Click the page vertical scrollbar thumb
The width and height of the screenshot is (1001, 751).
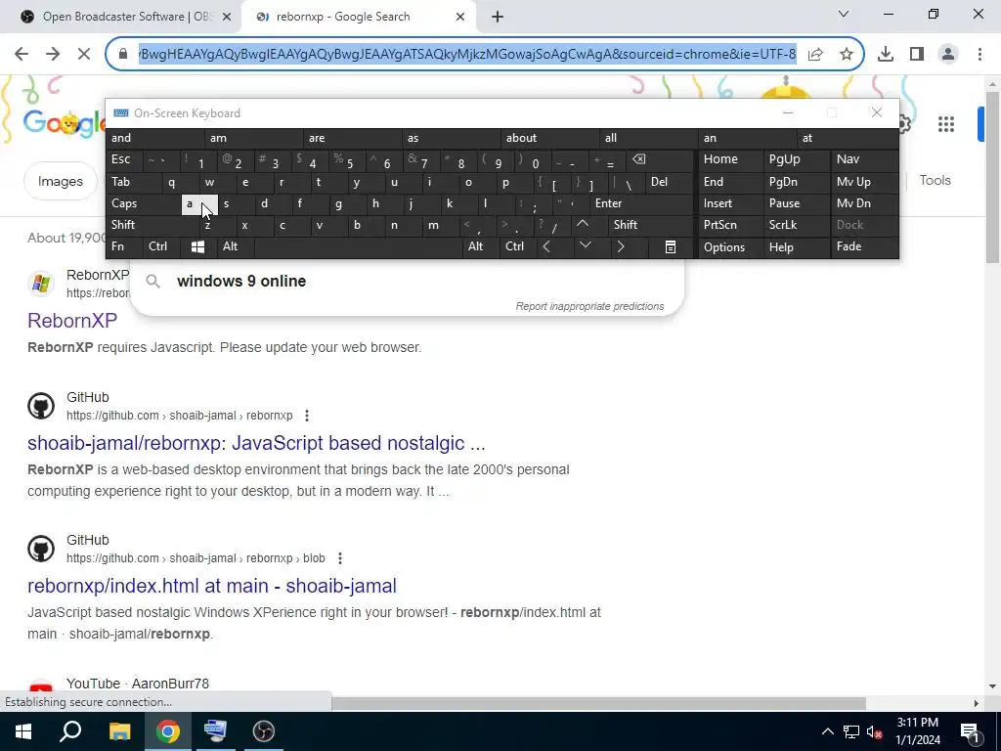coord(992,178)
